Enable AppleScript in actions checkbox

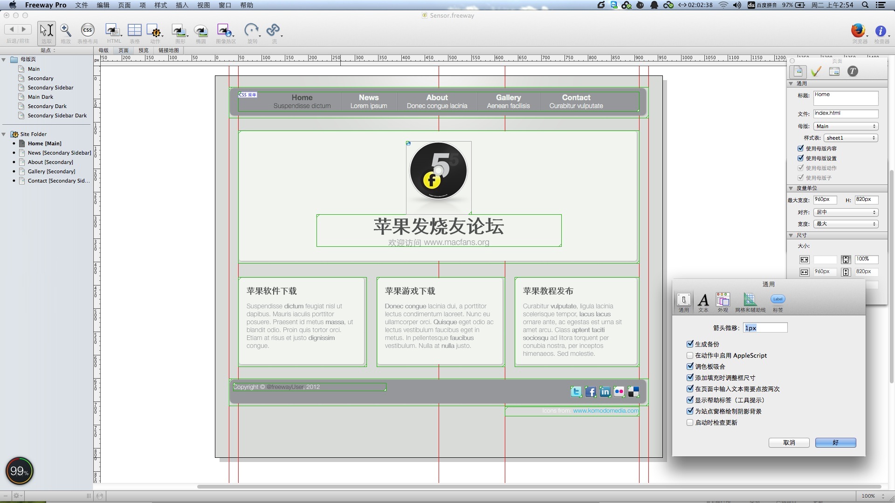690,355
